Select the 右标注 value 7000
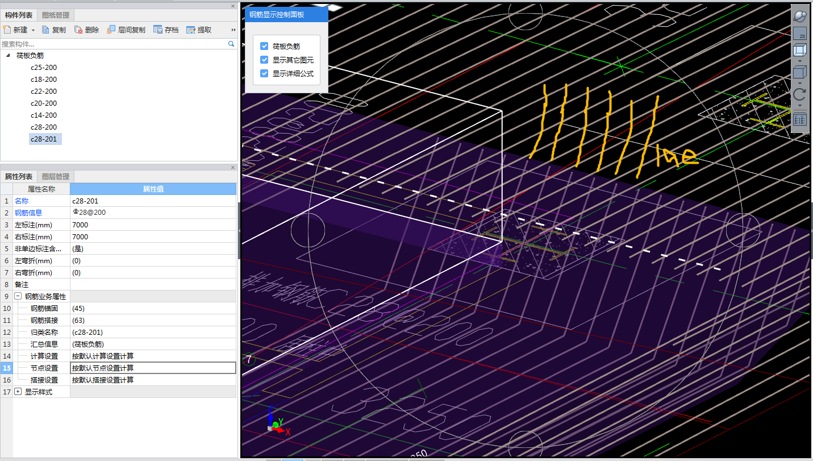813x461 pixels. (x=153, y=236)
